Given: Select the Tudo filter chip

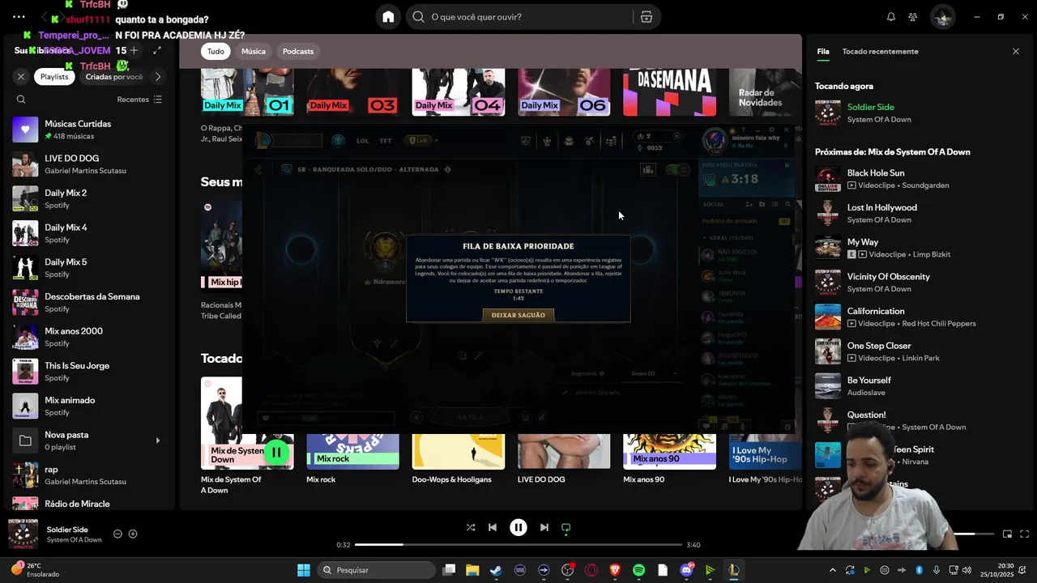Looking at the screenshot, I should click(x=216, y=51).
